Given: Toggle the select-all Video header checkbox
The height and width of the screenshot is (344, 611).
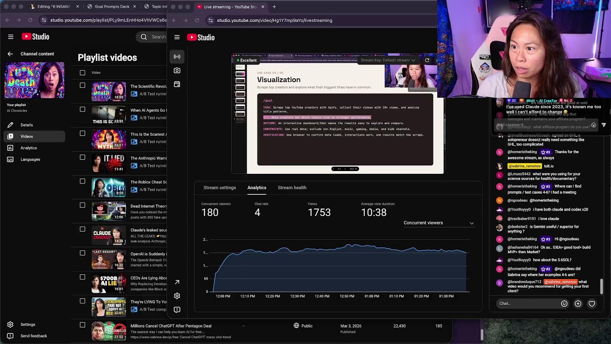Looking at the screenshot, I should 83,73.
